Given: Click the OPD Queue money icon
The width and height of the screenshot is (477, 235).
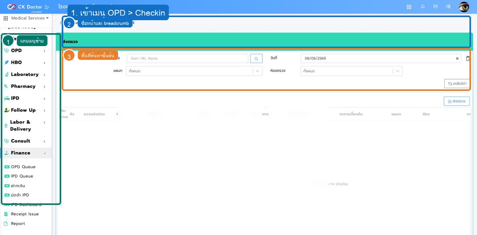Looking at the screenshot, I should coord(7,167).
